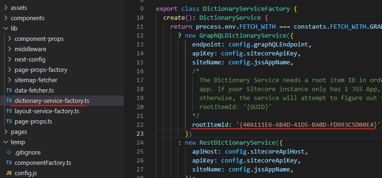Expand the page-props-factory folder chevron
The image size is (382, 178).
click(x=9, y=70)
